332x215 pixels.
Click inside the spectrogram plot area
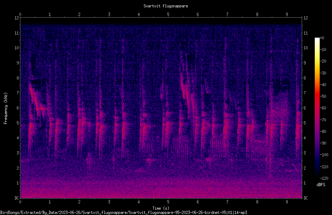pos(161,108)
